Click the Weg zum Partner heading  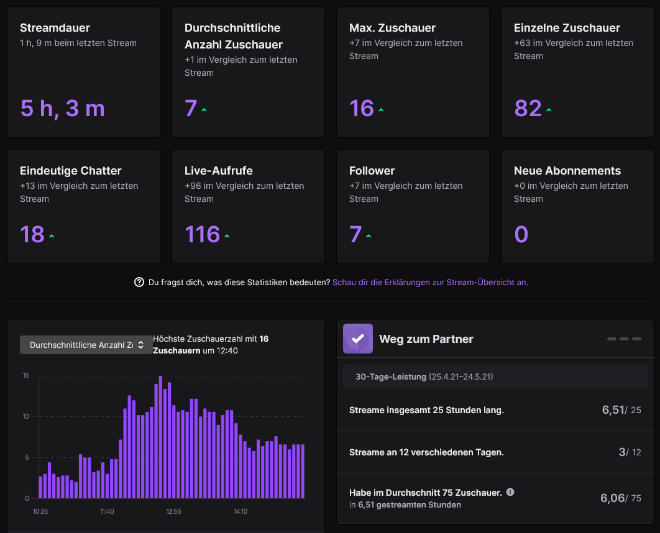[426, 339]
